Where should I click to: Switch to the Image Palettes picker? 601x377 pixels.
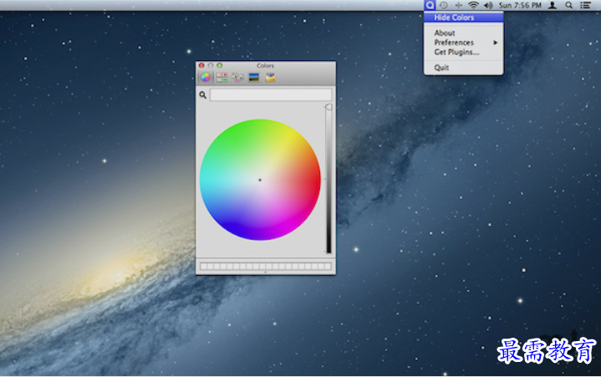[x=254, y=78]
